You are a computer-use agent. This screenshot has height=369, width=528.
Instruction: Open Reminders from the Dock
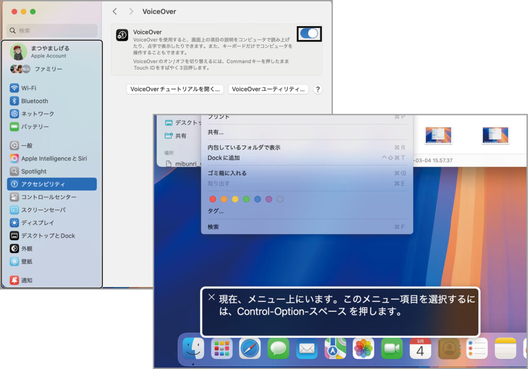coord(477,348)
